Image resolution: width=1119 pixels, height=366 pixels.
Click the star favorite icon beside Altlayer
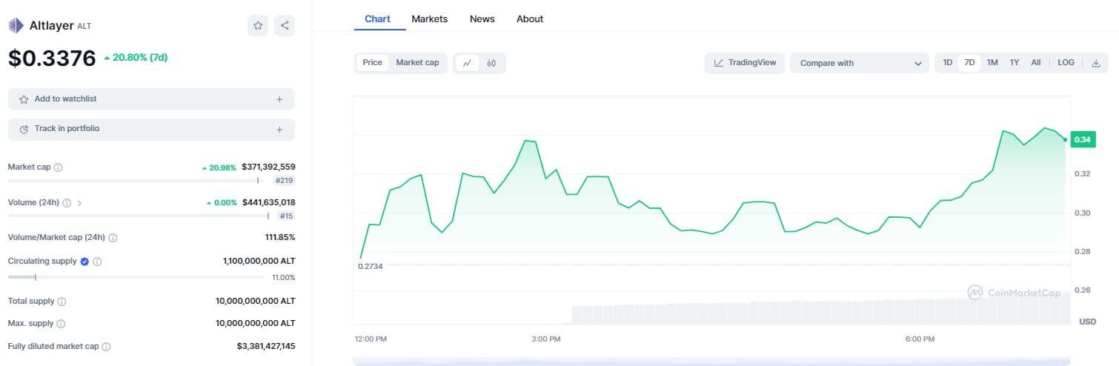(258, 25)
